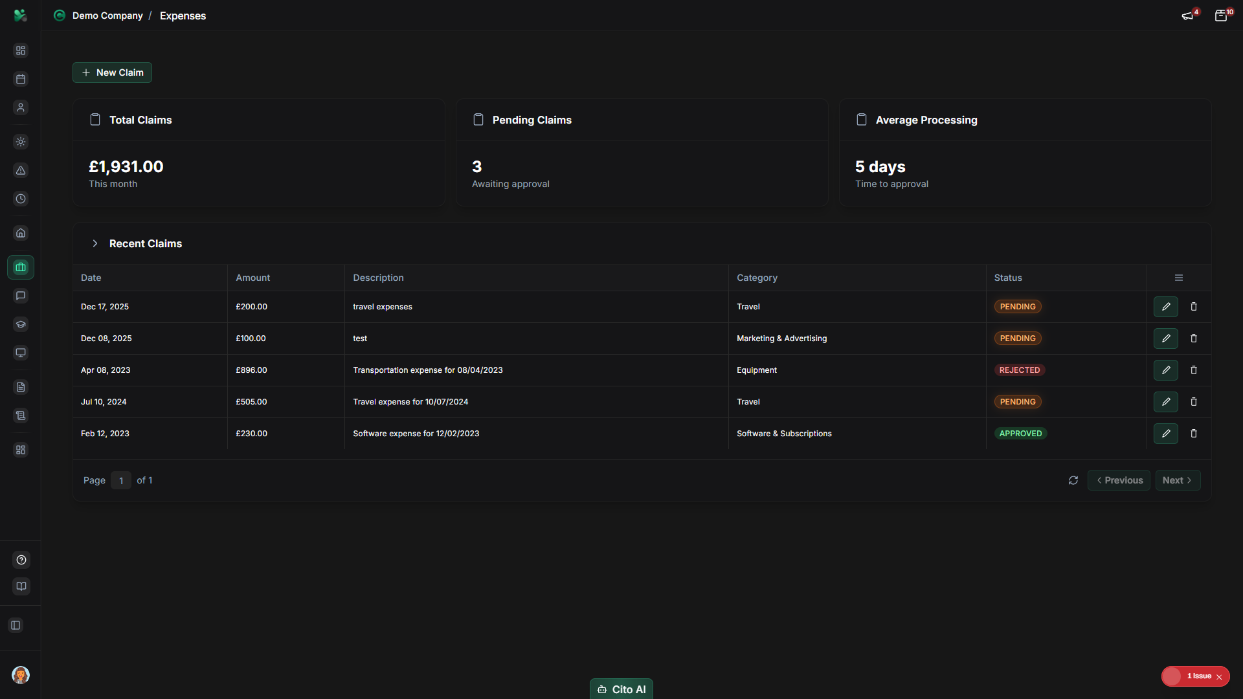Select the chat messages icon in sidebar
Image resolution: width=1243 pixels, height=699 pixels.
click(x=21, y=296)
